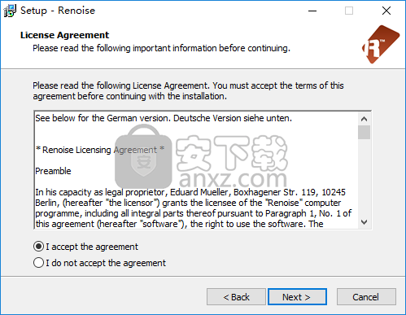Click the "Setup - Renoise" title bar text

(58, 11)
